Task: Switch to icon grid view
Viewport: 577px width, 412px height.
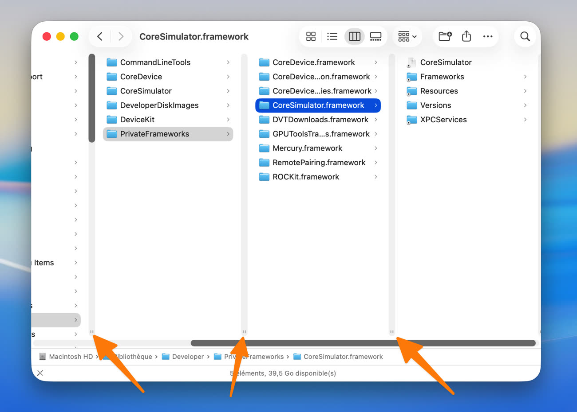Action: pyautogui.click(x=311, y=36)
